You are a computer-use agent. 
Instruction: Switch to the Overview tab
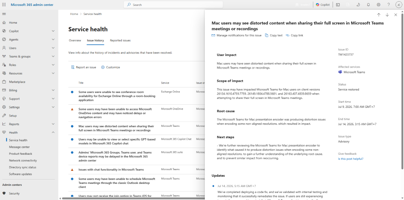click(x=75, y=41)
